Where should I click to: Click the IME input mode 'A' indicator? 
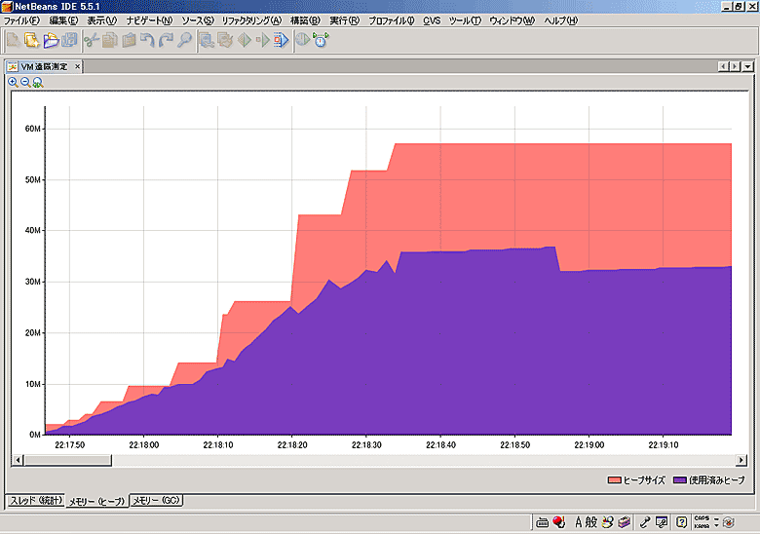pos(578,522)
